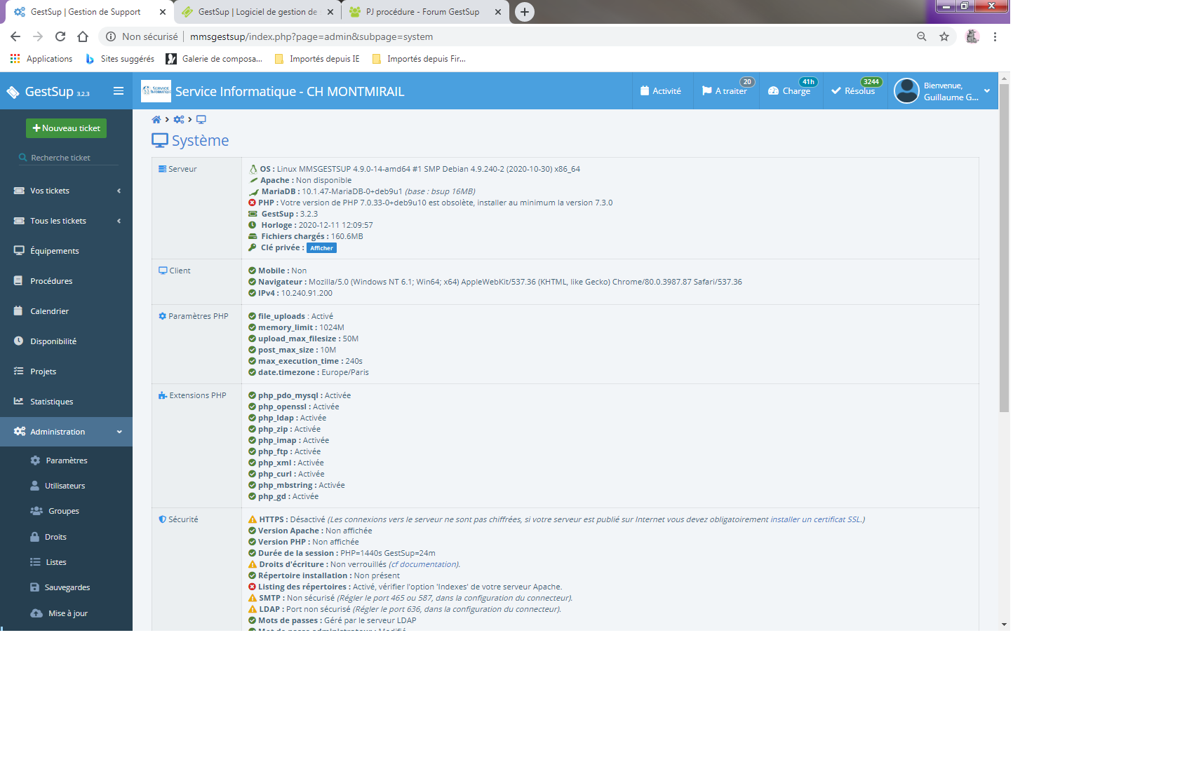
Task: Click the 'cf documentation' link
Action: 424,564
